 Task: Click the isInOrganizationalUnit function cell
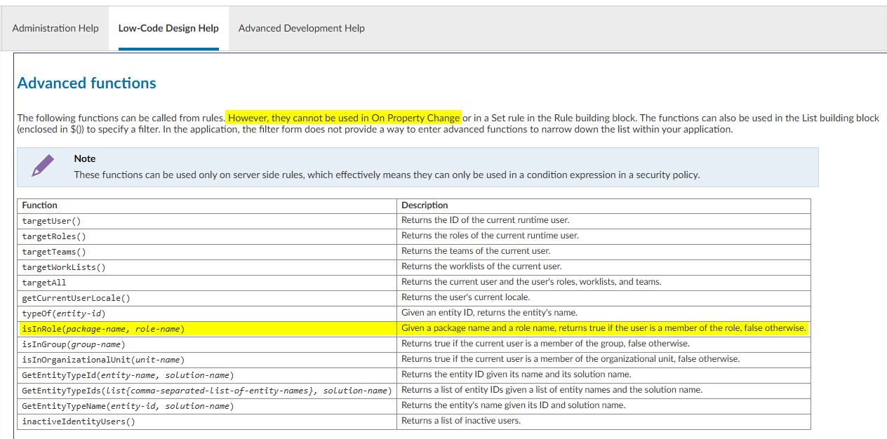[103, 360]
